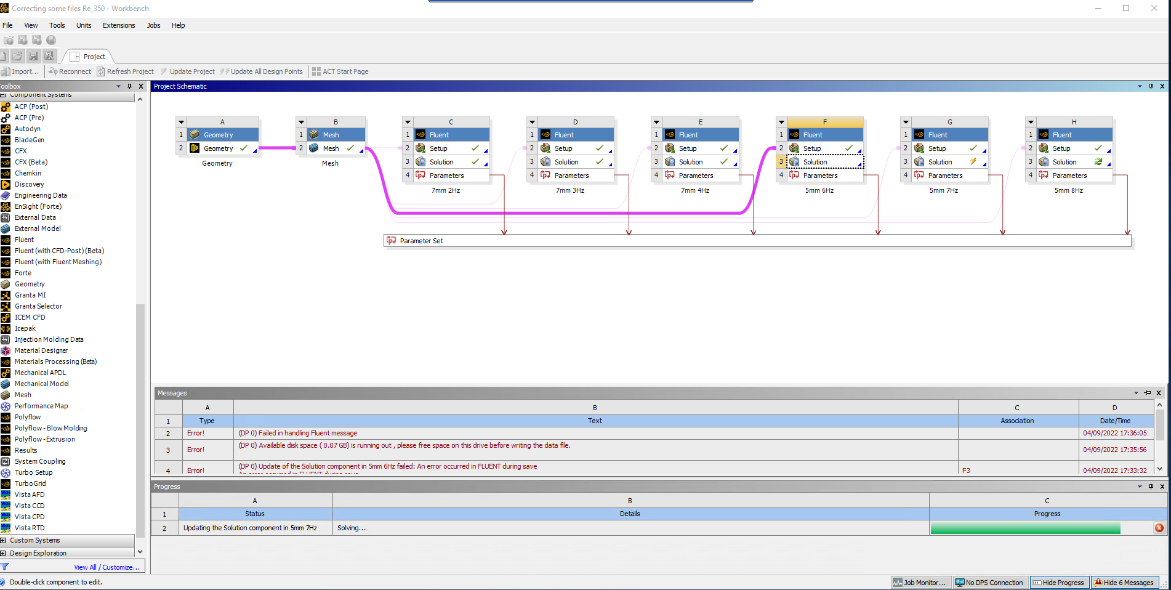Select TurboGrid component
Image resolution: width=1171 pixels, height=590 pixels.
pos(30,483)
